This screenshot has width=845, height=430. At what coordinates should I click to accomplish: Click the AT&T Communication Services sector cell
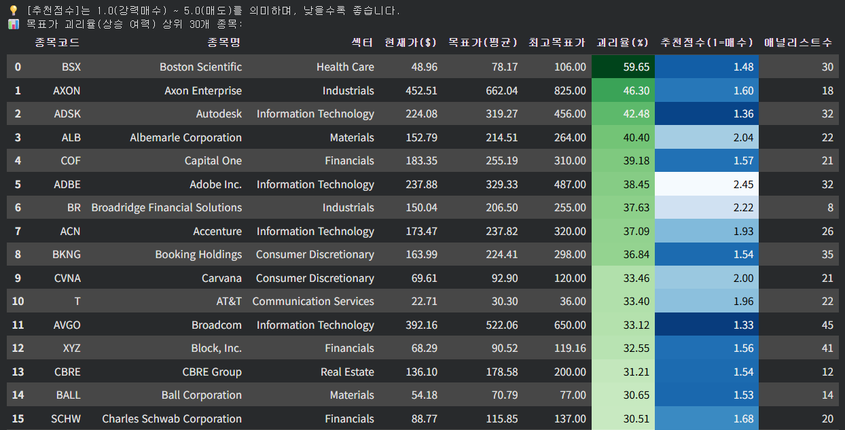click(313, 301)
